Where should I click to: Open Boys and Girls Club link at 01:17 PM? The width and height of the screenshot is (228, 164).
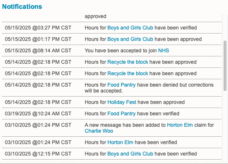click(130, 39)
